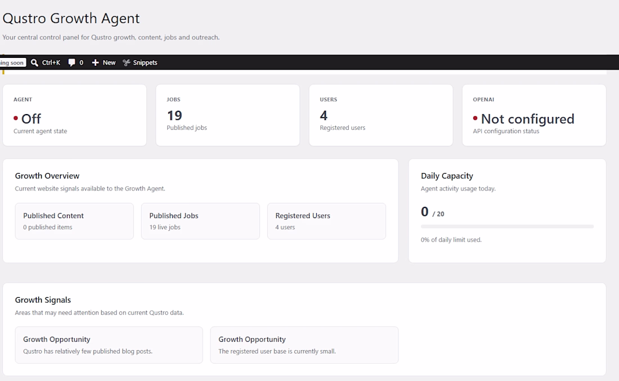This screenshot has height=381, width=619.
Task: Click the comments count 0
Action: (82, 63)
